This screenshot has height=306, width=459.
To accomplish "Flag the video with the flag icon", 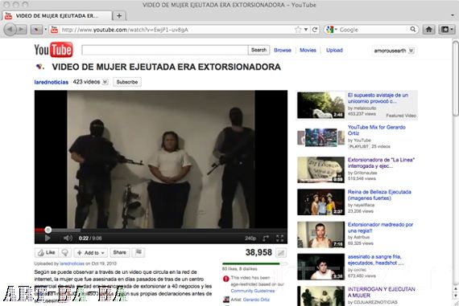I will [139, 252].
